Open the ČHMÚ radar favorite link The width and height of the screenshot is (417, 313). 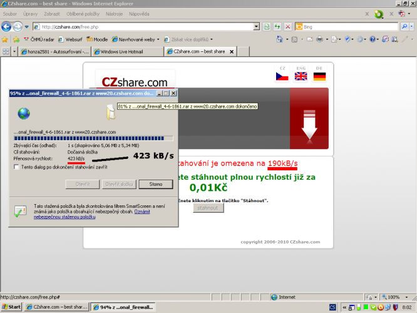point(39,39)
